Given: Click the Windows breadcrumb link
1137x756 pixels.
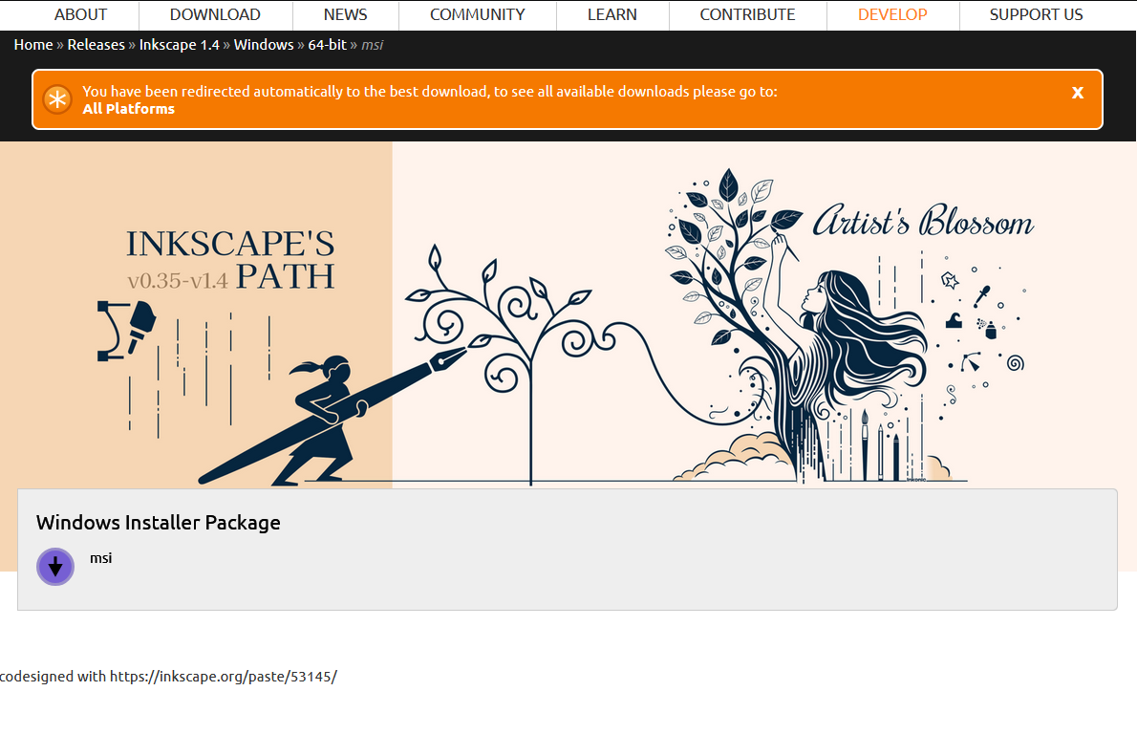Looking at the screenshot, I should (263, 45).
